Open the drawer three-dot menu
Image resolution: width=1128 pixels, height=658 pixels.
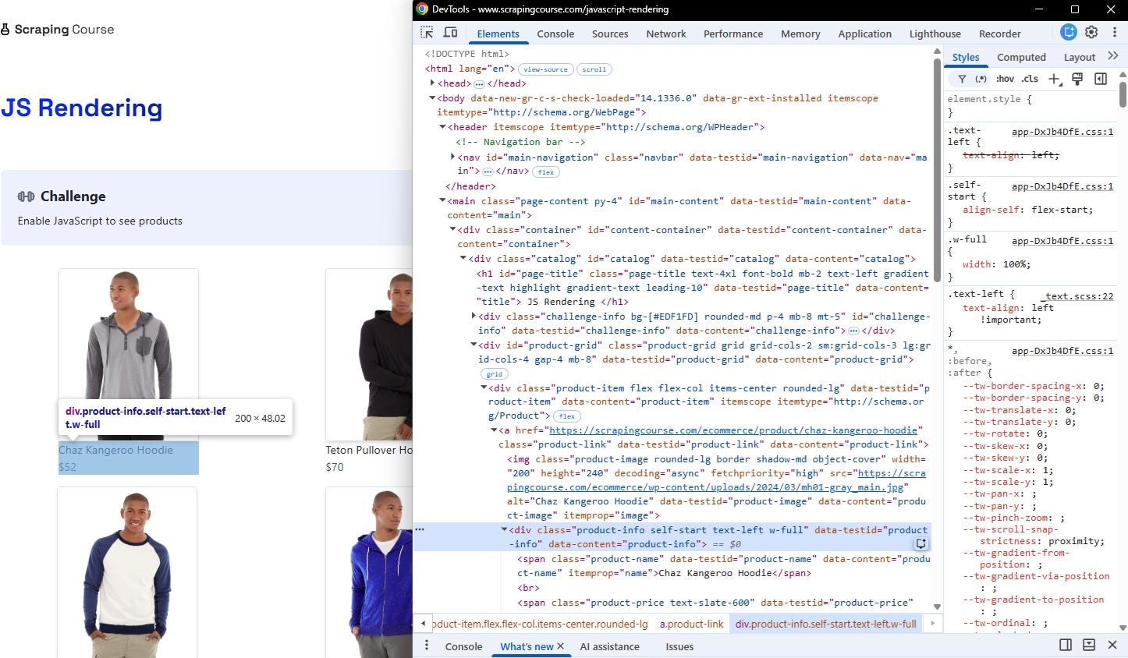tap(427, 646)
